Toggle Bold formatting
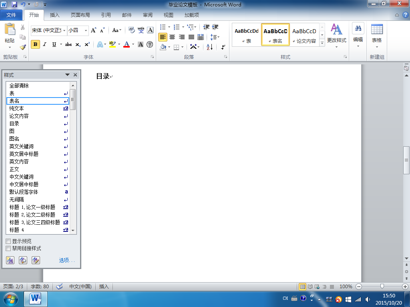The width and height of the screenshot is (410, 307). 35,44
